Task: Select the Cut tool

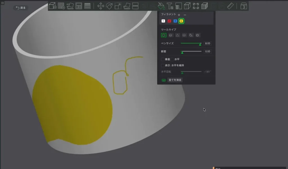Action: pos(135,6)
